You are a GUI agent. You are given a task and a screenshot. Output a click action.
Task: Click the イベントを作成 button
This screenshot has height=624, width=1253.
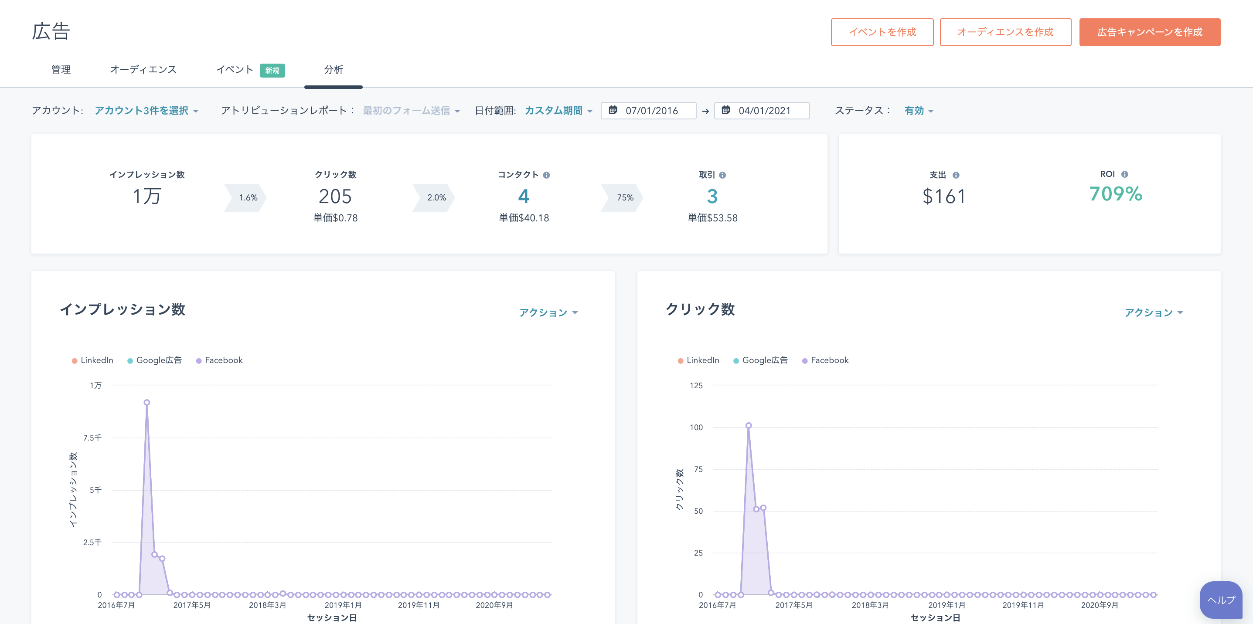[882, 32]
